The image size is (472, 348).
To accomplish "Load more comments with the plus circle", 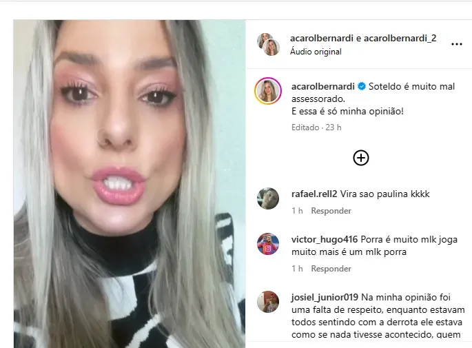I will tap(360, 158).
